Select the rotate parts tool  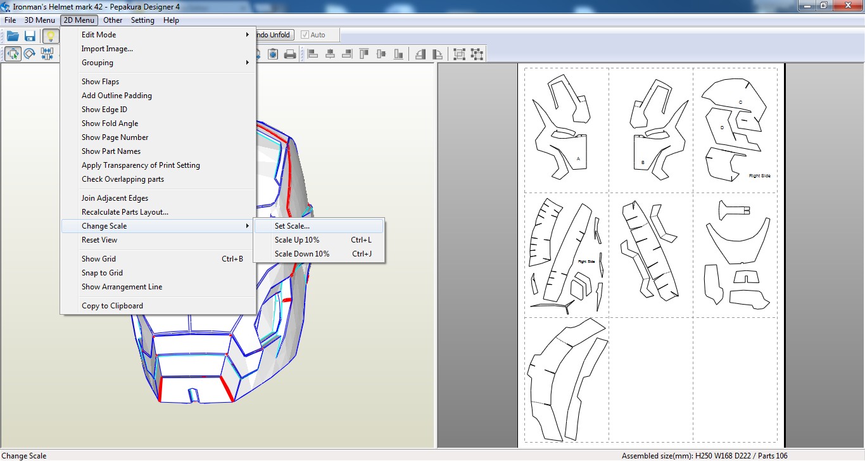click(x=30, y=54)
